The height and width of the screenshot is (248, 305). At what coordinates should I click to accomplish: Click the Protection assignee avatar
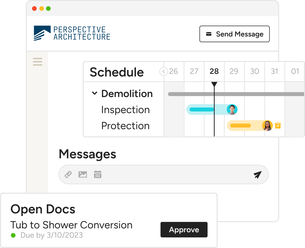(267, 126)
